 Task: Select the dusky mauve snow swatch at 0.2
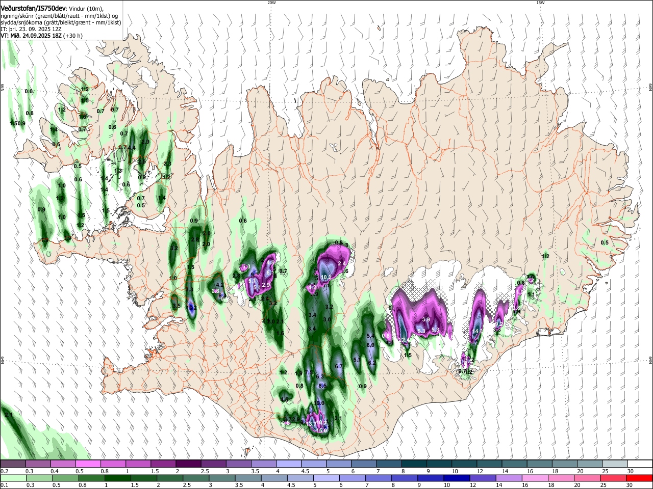pos(13,464)
